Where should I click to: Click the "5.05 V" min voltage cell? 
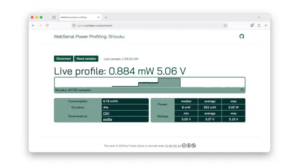186,119
